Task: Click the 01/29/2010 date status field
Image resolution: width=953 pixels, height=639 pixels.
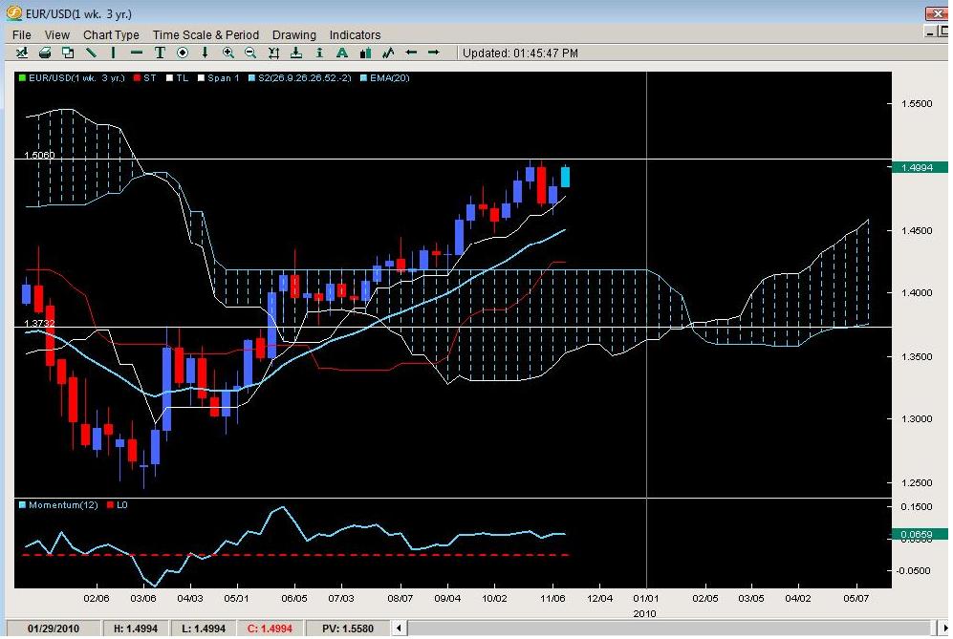Action: point(54,628)
